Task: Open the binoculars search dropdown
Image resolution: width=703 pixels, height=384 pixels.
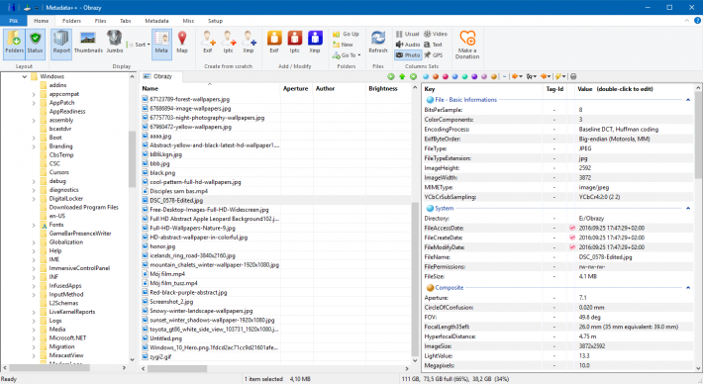Action: (532, 76)
